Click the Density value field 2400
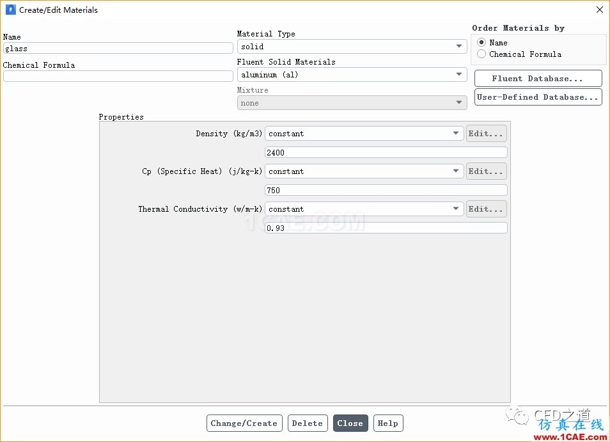 (x=386, y=152)
